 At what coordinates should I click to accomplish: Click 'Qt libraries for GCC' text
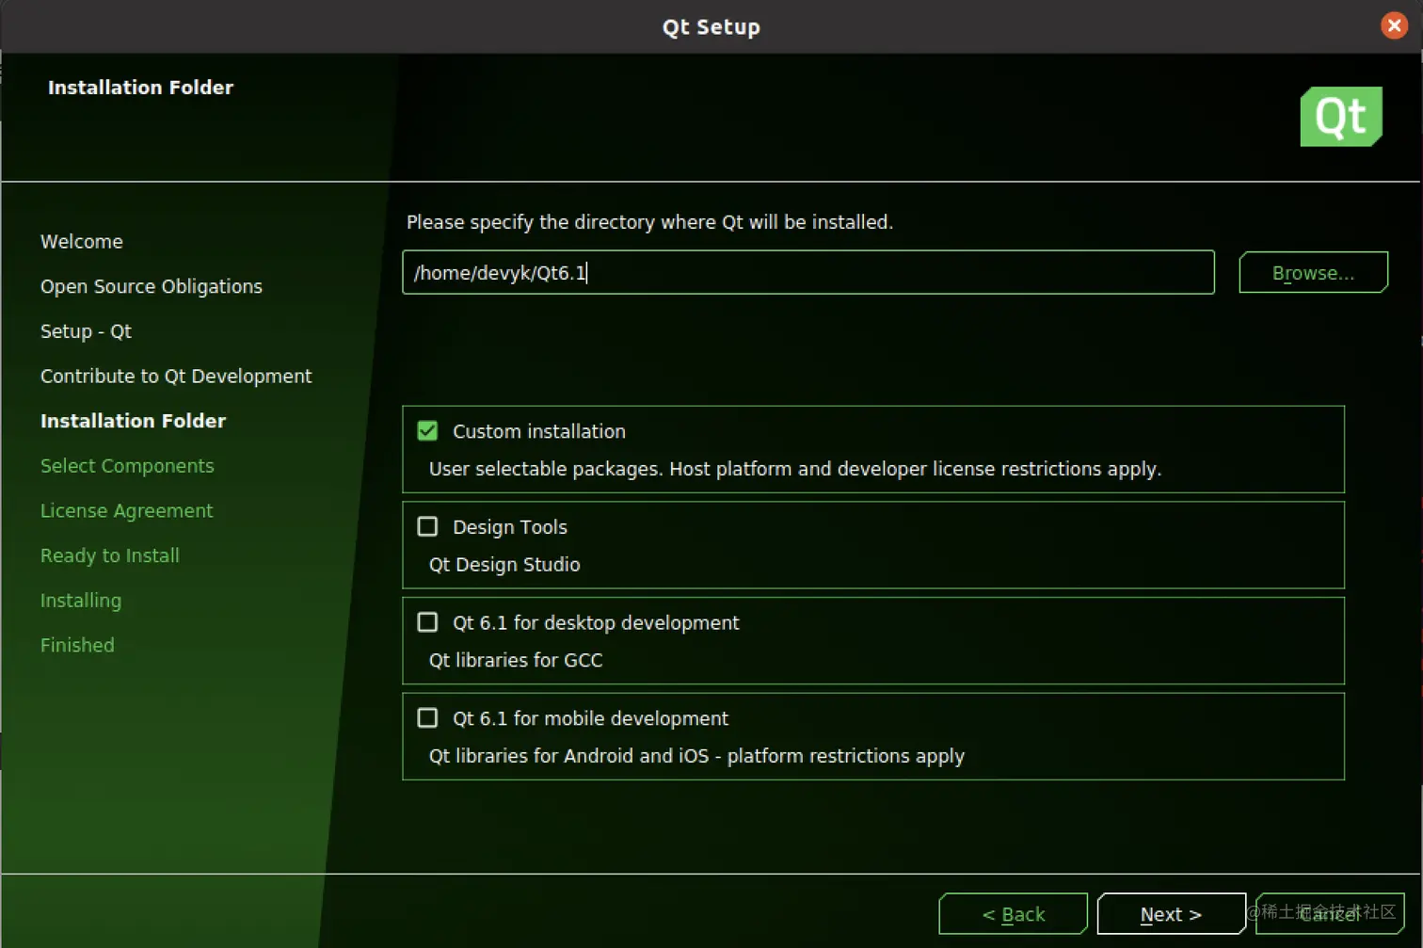tap(516, 660)
